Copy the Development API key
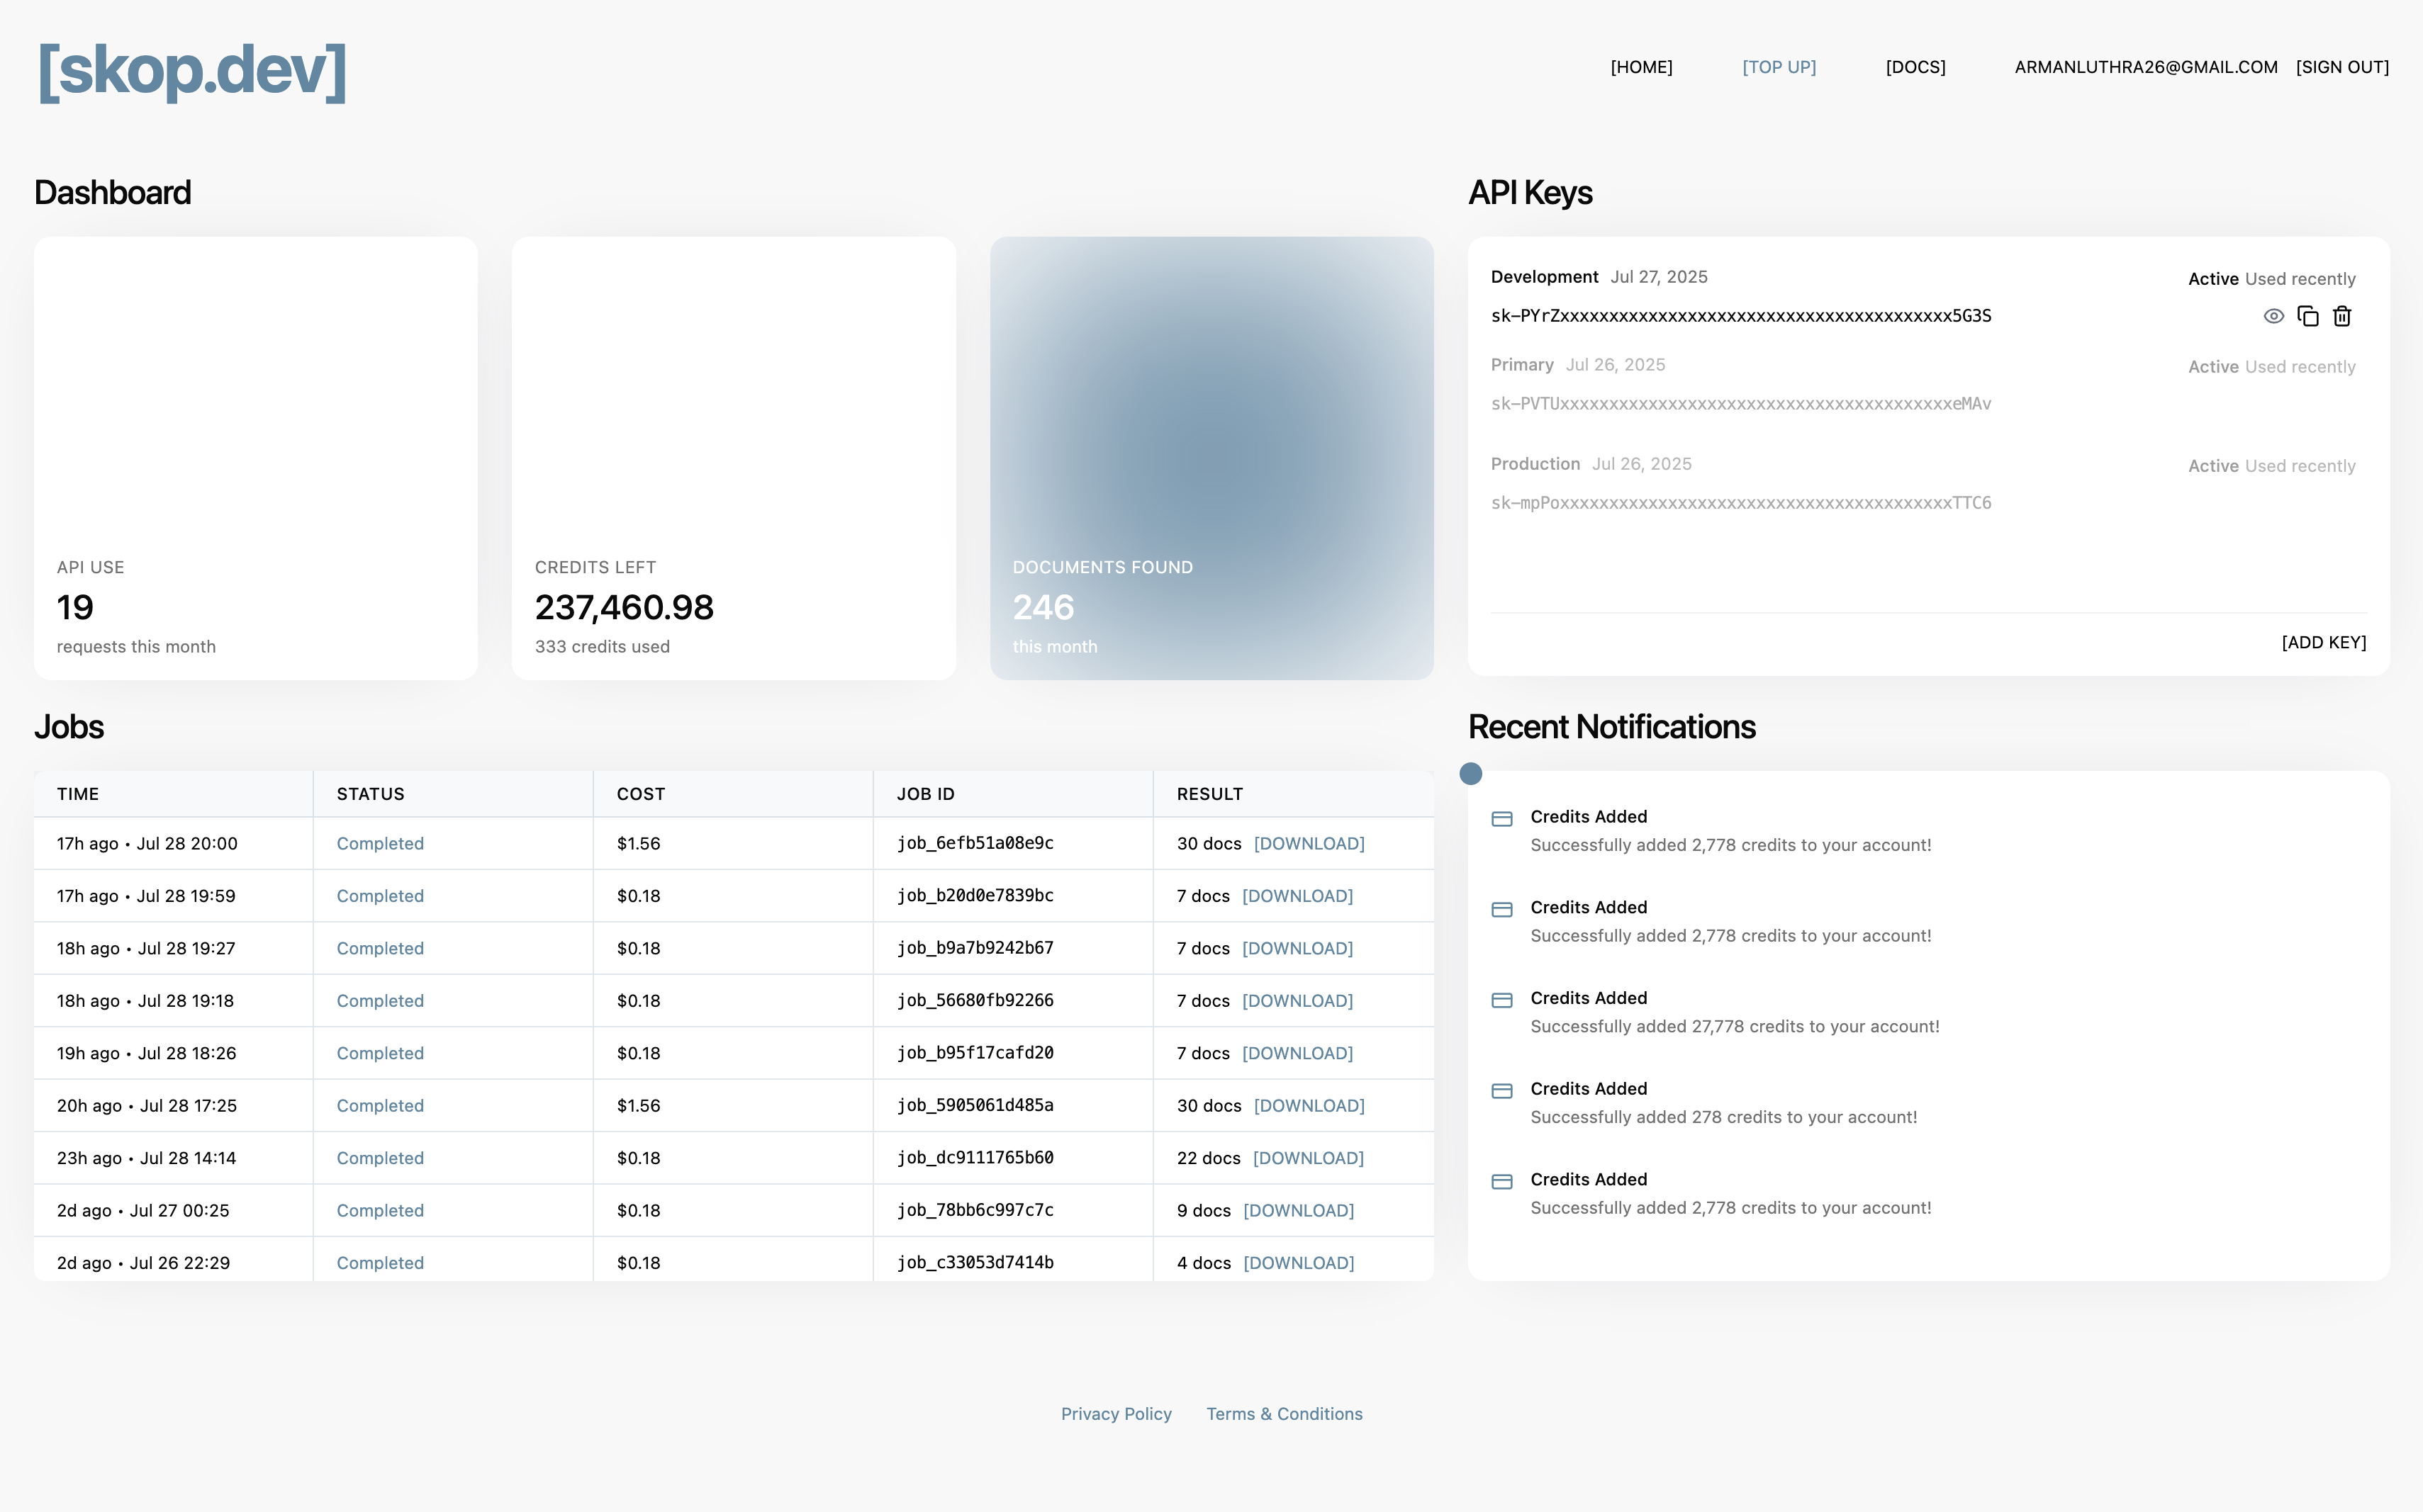2423x1512 pixels. (2308, 316)
